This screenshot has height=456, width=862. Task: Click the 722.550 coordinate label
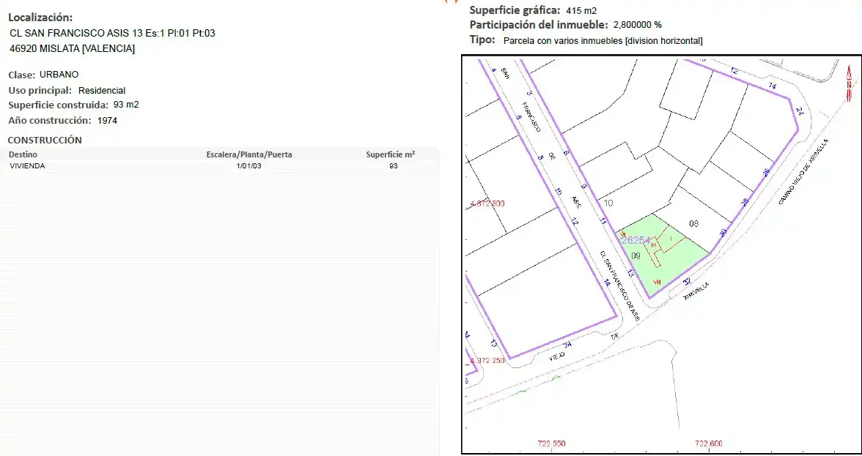[x=551, y=444]
